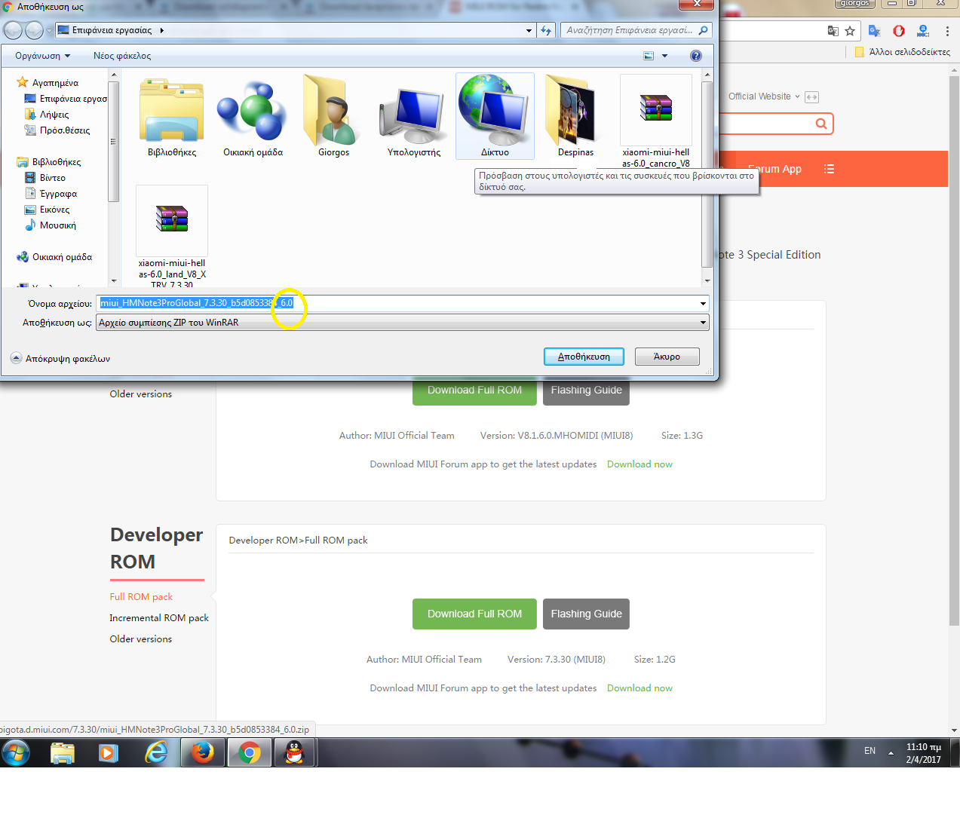Screen dimensions: 960x833
Task: Open Windows Explorer from taskbar
Action: (63, 752)
